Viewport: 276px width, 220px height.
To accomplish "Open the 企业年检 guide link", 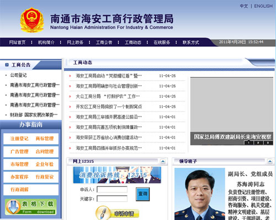I will 45,164.
